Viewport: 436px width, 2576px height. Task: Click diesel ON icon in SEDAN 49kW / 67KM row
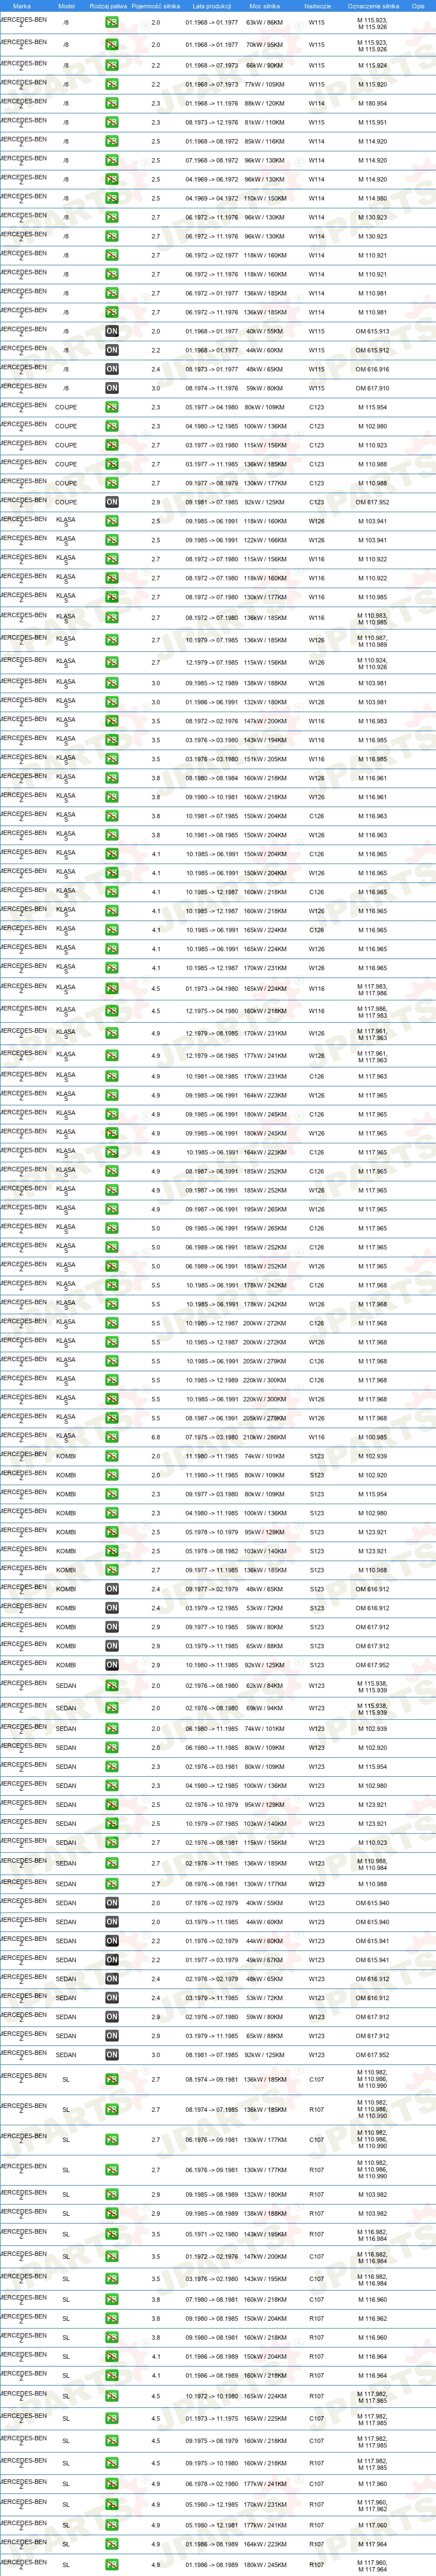click(x=112, y=1961)
